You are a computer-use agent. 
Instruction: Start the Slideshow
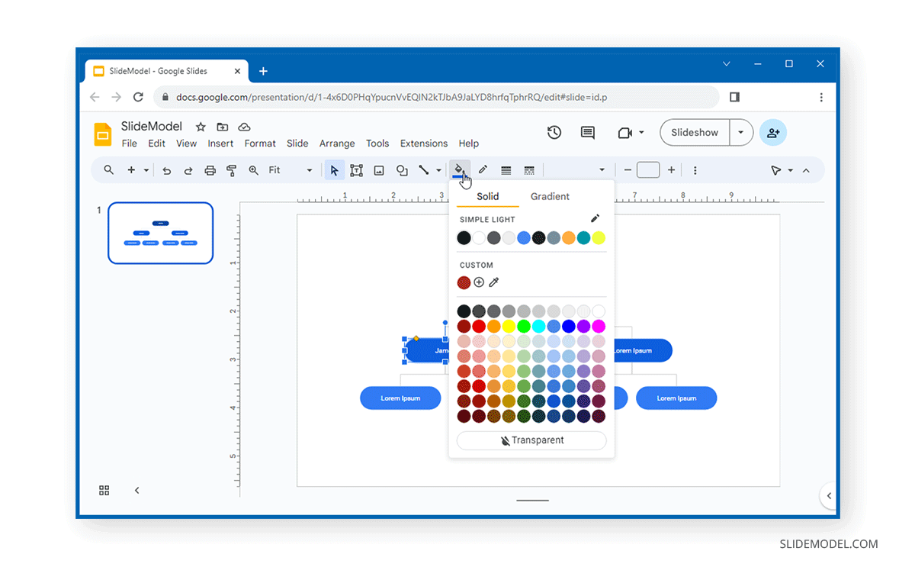694,133
